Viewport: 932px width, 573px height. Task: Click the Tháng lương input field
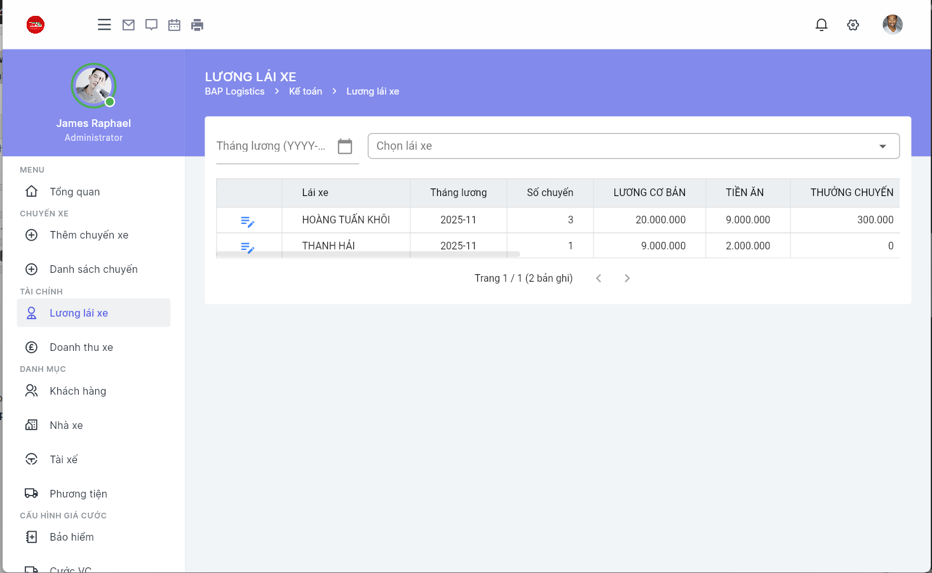(x=271, y=147)
